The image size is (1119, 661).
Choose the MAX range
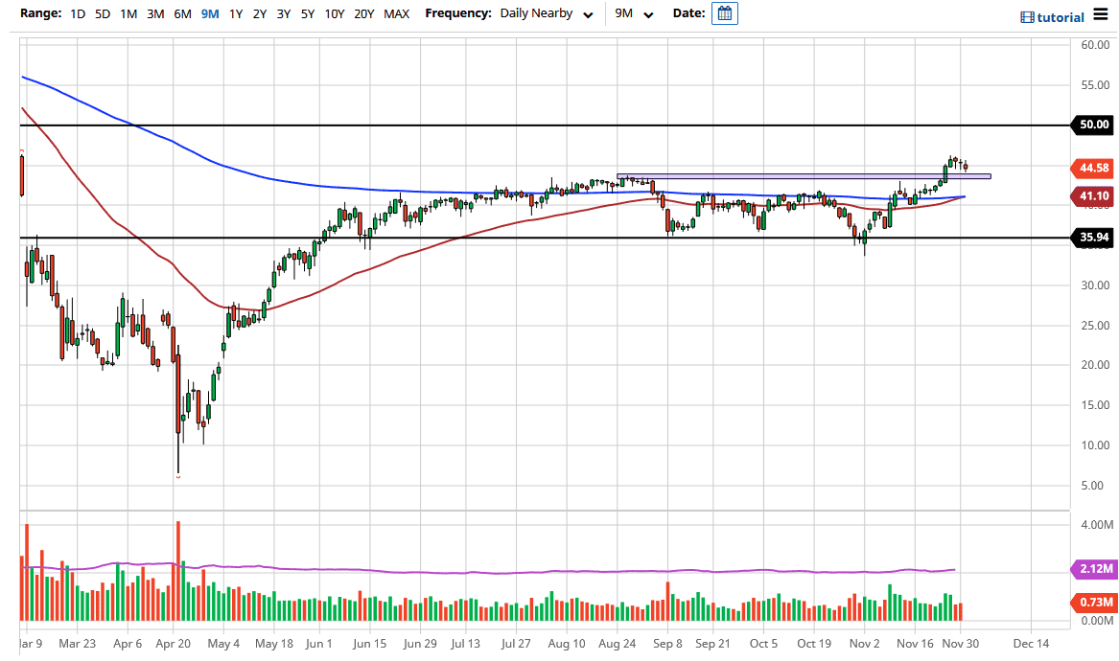[396, 14]
